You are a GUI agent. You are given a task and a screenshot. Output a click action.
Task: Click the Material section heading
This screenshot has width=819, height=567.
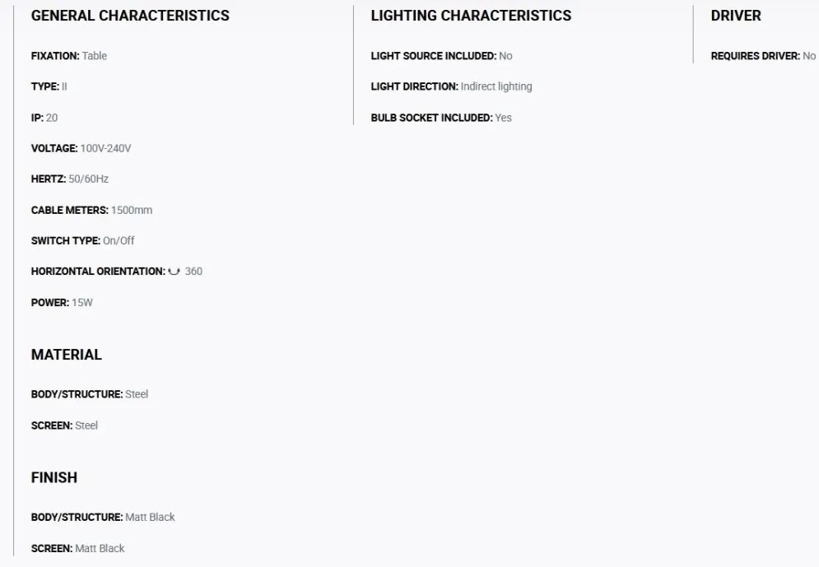click(67, 355)
